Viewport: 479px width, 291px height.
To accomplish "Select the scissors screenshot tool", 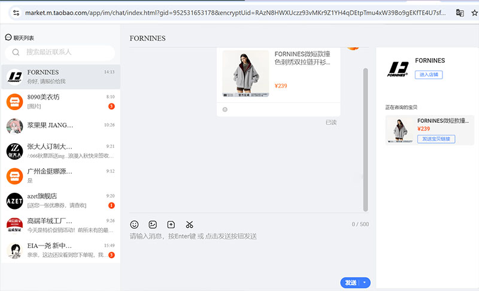I will pyautogui.click(x=189, y=225).
